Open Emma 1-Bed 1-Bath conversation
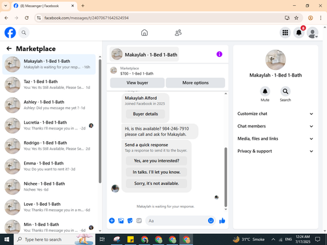 [x=49, y=166]
